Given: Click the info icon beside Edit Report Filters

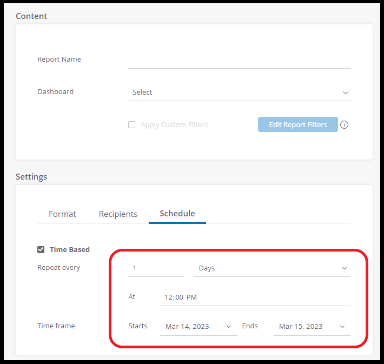Looking at the screenshot, I should [x=344, y=125].
